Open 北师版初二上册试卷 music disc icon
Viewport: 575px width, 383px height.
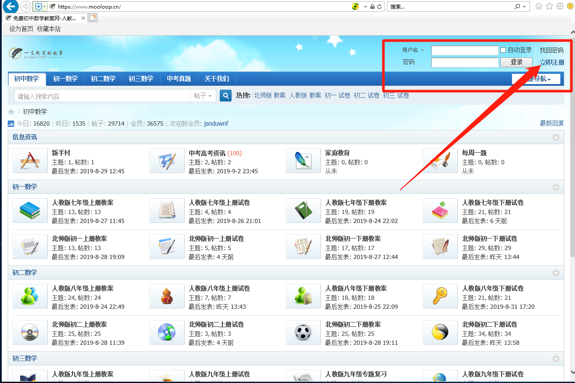point(167,332)
